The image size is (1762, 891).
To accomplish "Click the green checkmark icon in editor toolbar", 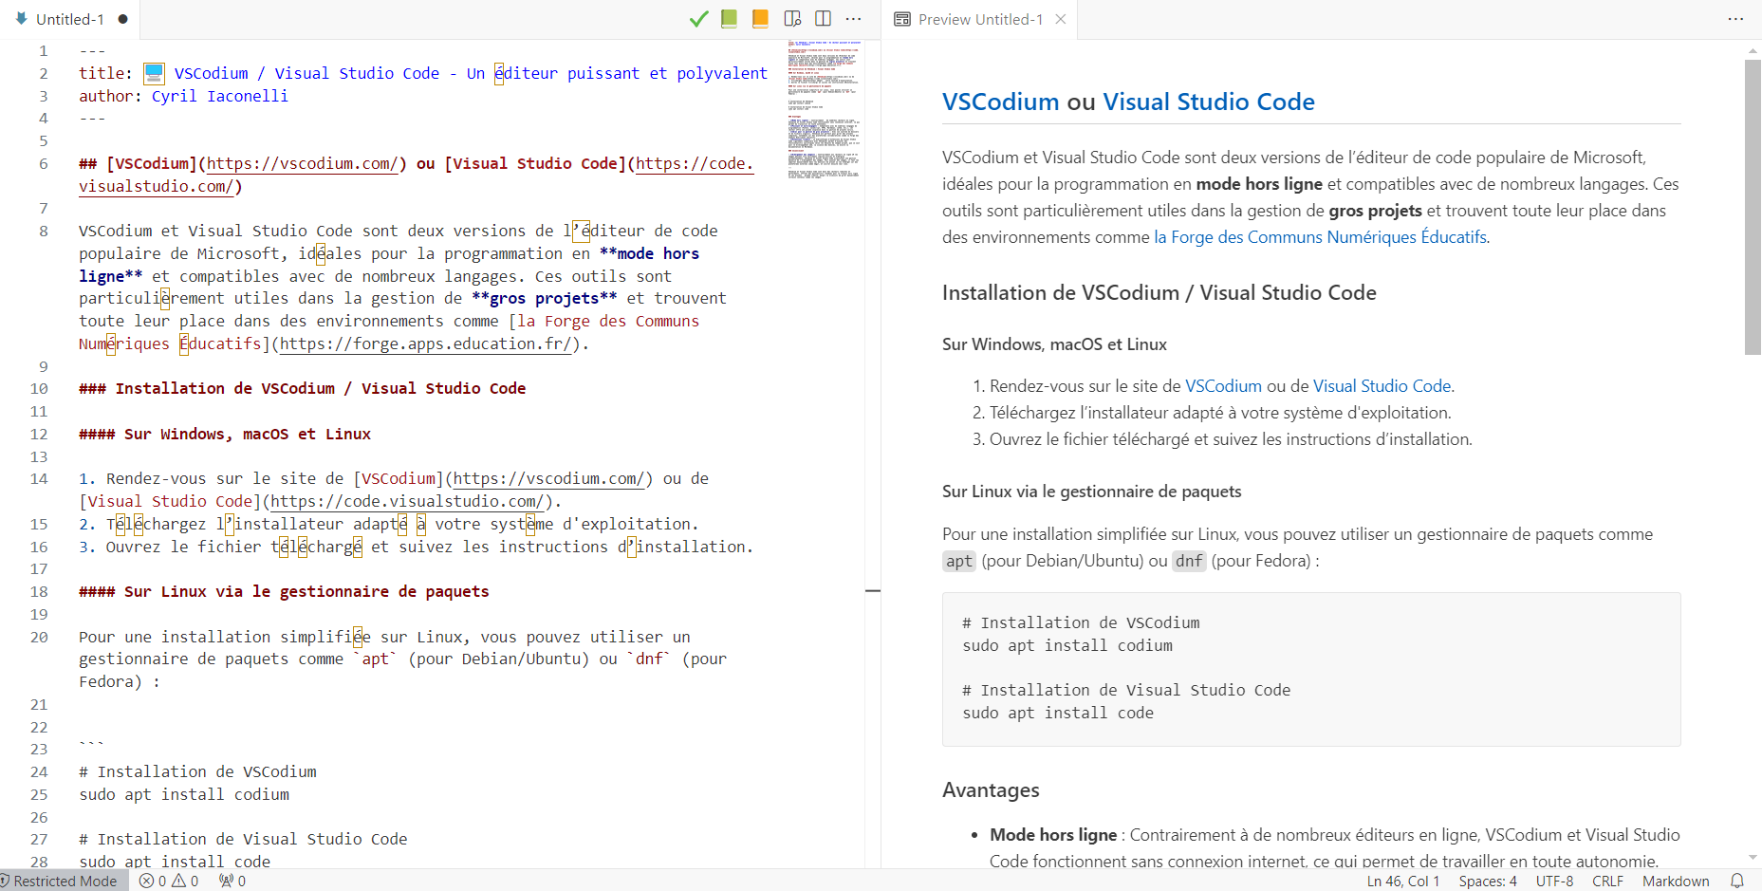I will [699, 19].
